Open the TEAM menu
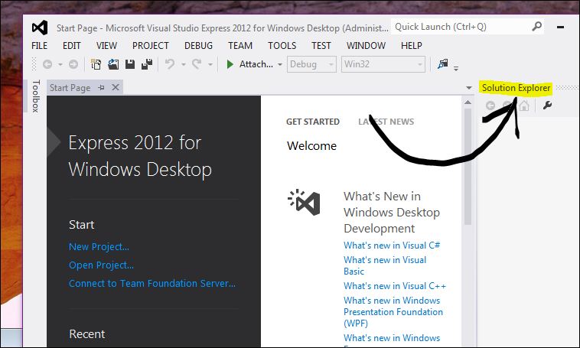580x348 pixels. click(x=240, y=46)
